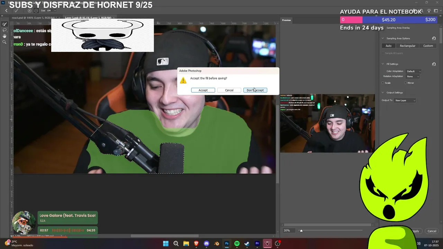Click the weather widget in taskbar
This screenshot has width=443, height=249.
click(19, 243)
